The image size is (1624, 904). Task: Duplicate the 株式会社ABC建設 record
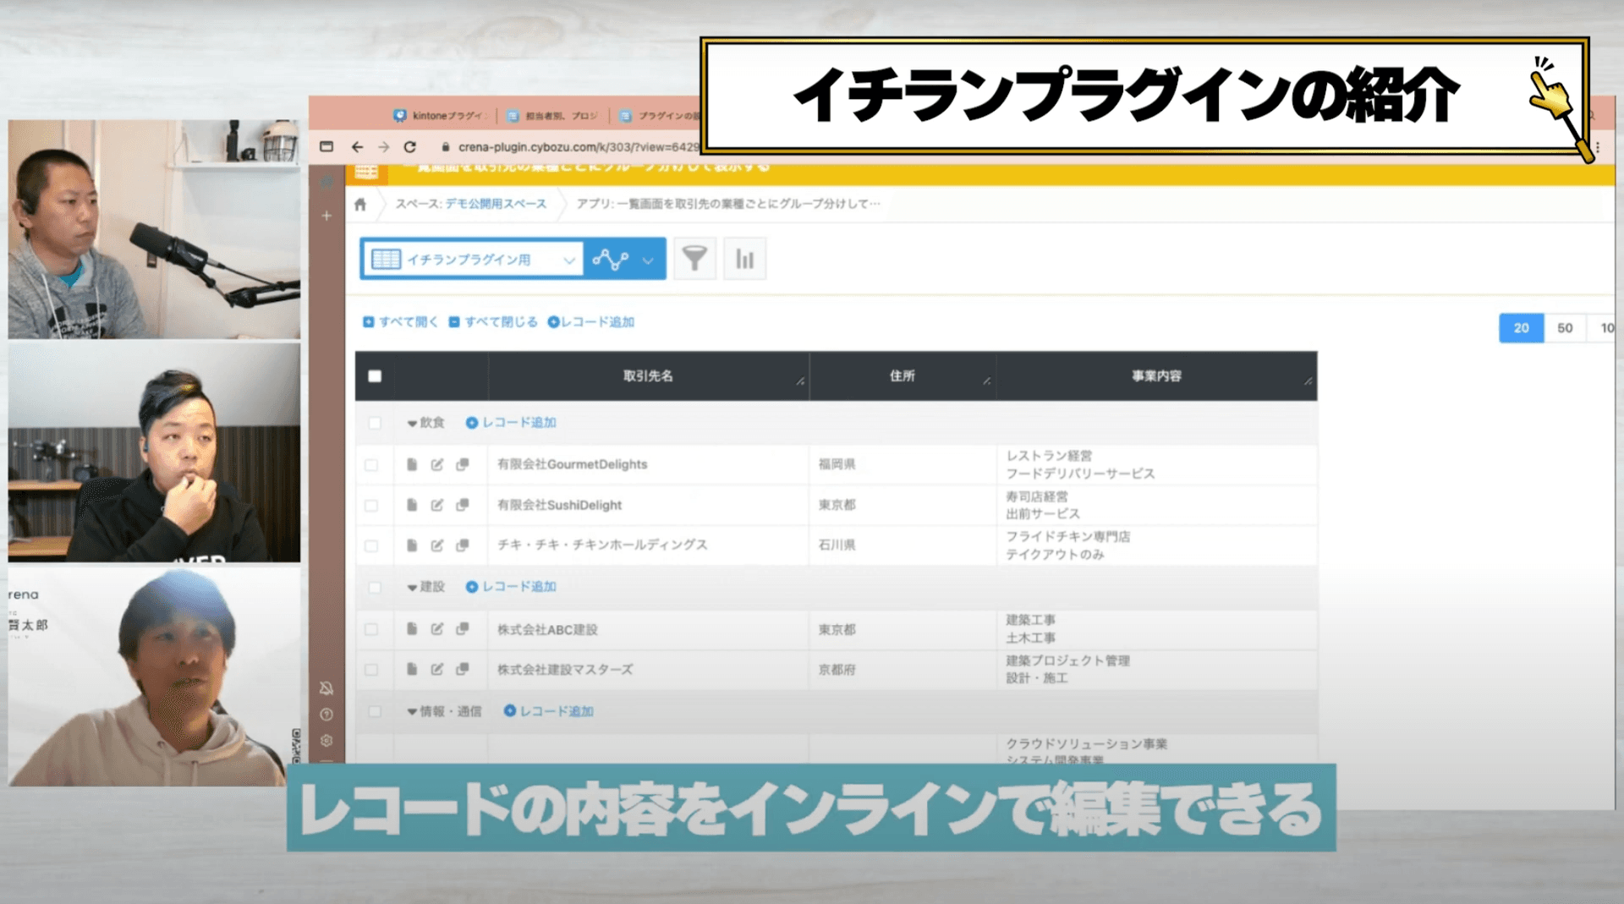[463, 628]
